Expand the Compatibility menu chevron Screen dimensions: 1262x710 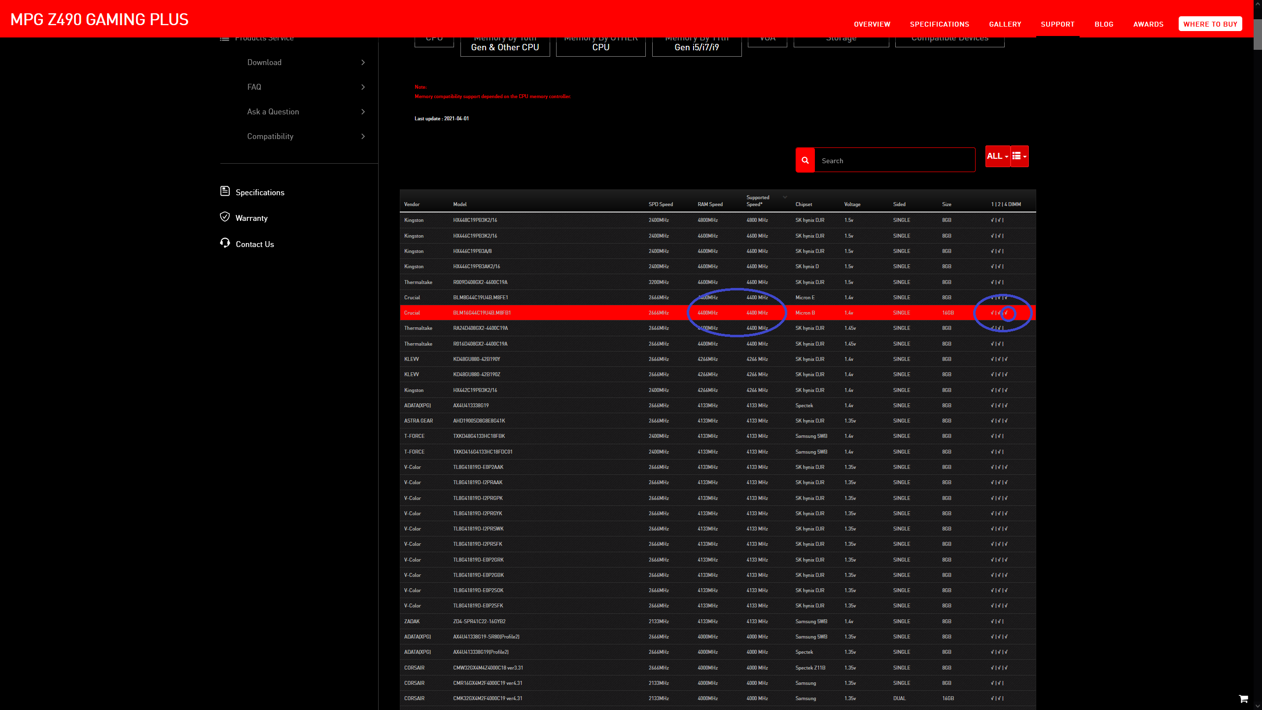click(363, 137)
